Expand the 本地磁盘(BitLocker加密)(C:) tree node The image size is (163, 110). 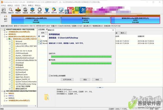coord(4,101)
